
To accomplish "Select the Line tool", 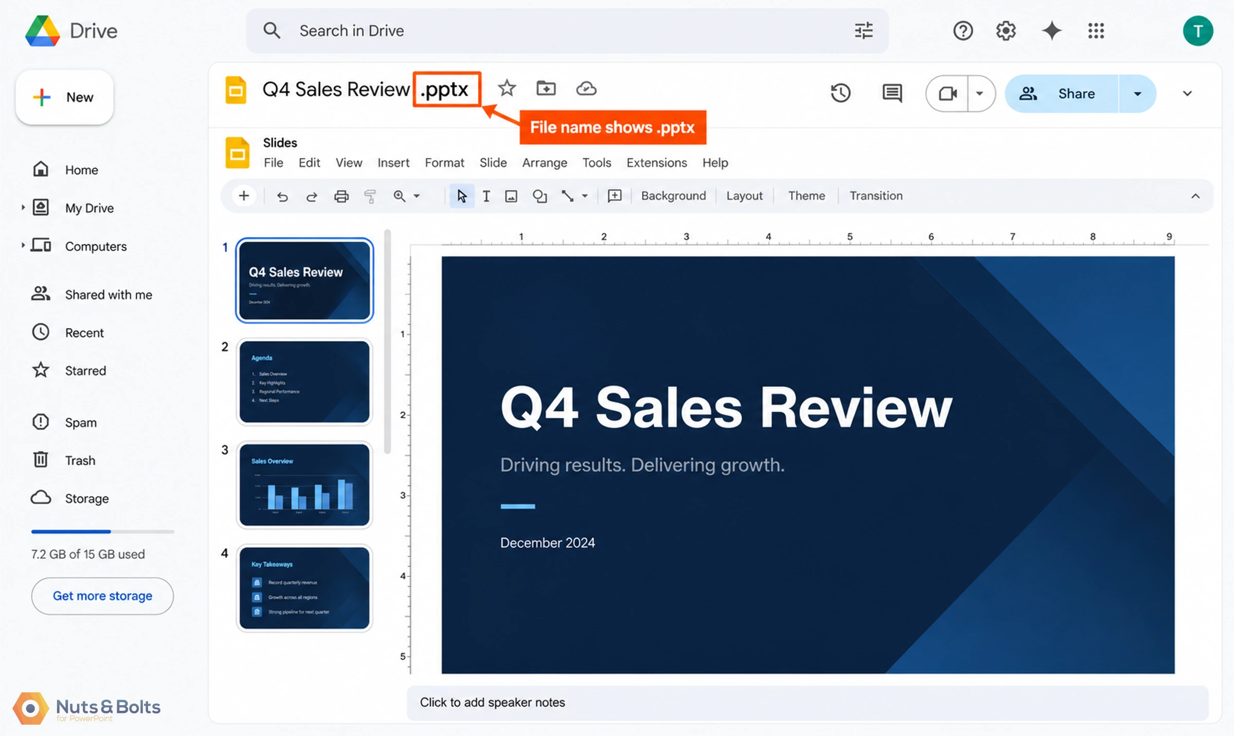I will [x=568, y=196].
